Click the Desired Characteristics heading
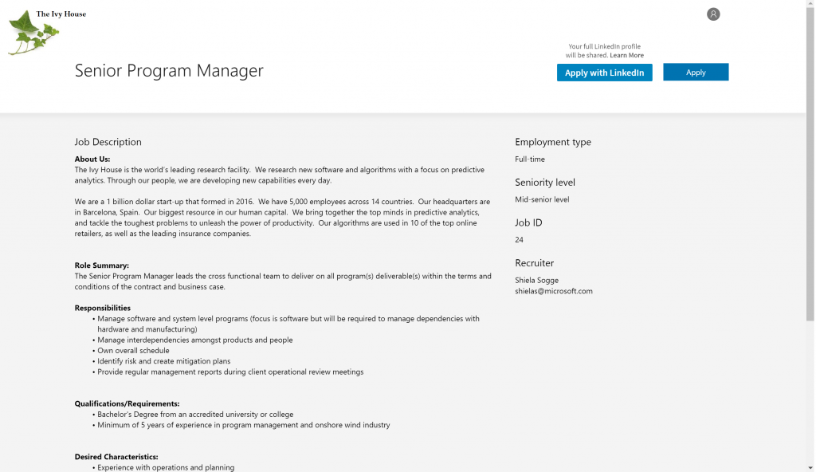The image size is (816, 472). tap(116, 457)
